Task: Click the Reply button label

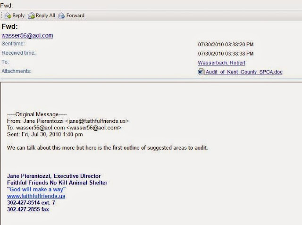Action: [x=18, y=16]
